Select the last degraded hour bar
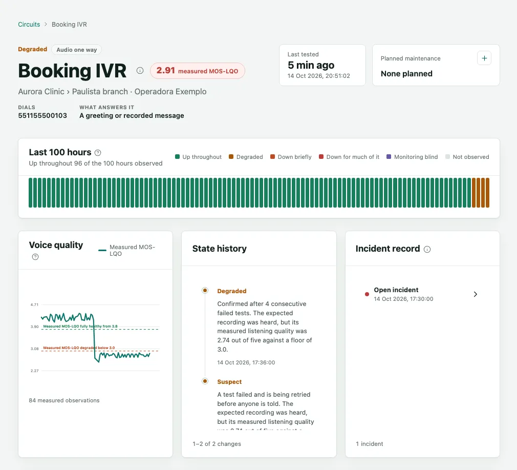517x470 pixels. [x=488, y=193]
